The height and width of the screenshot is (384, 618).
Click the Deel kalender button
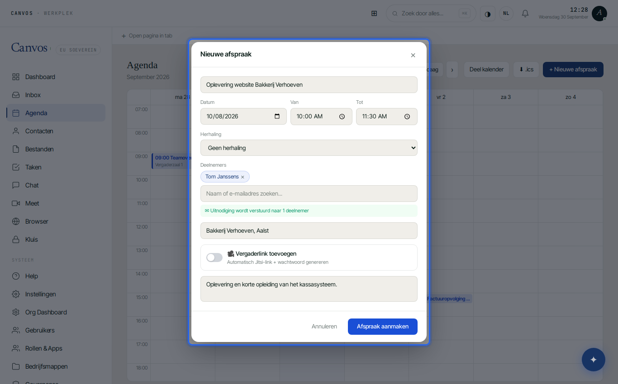click(x=486, y=70)
